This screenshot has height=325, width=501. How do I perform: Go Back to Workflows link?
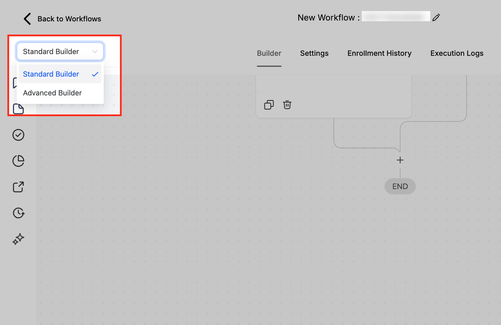coord(69,19)
